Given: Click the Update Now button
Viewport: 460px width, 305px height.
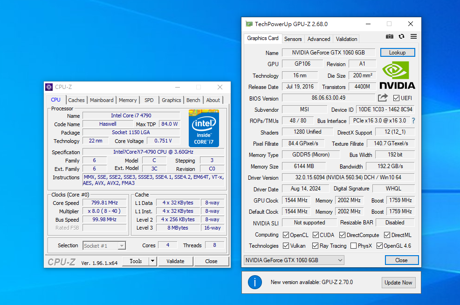Looking at the screenshot, I should click(x=398, y=283).
